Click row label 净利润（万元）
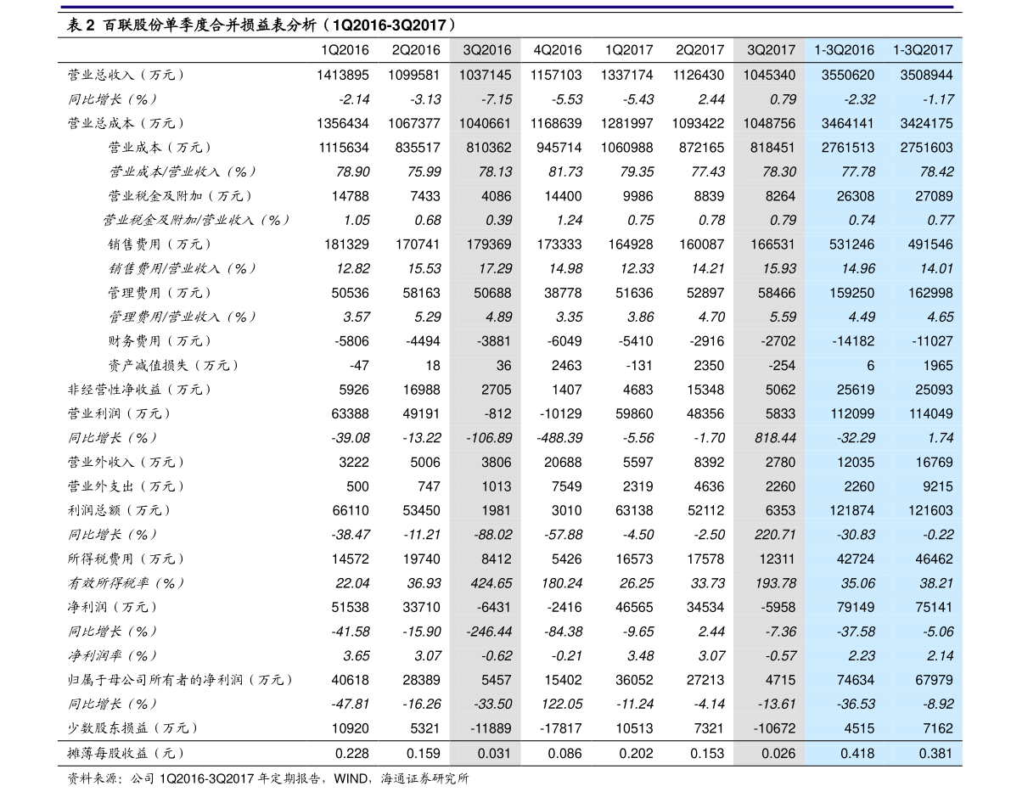 tap(112, 608)
